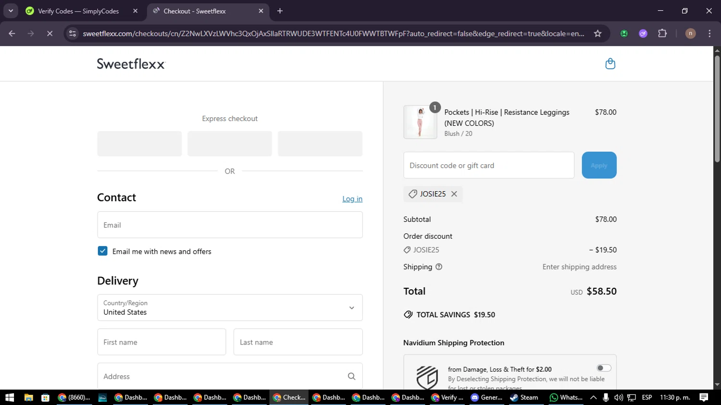Image resolution: width=721 pixels, height=405 pixels.
Task: Click the page vertical scrollbar
Action: (x=717, y=109)
